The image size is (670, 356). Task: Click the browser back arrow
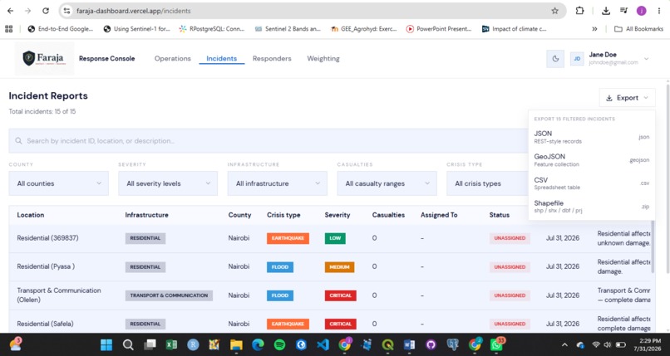click(x=10, y=11)
